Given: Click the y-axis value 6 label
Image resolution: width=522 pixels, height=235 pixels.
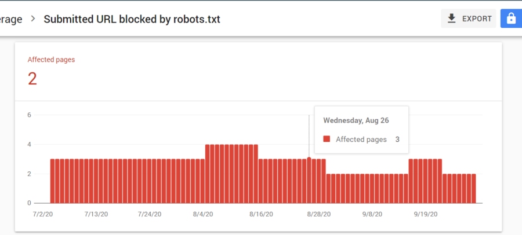Looking at the screenshot, I should 29,115.
